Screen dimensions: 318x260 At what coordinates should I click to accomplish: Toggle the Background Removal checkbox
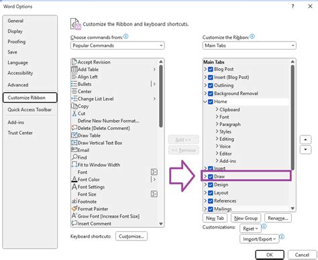211,93
